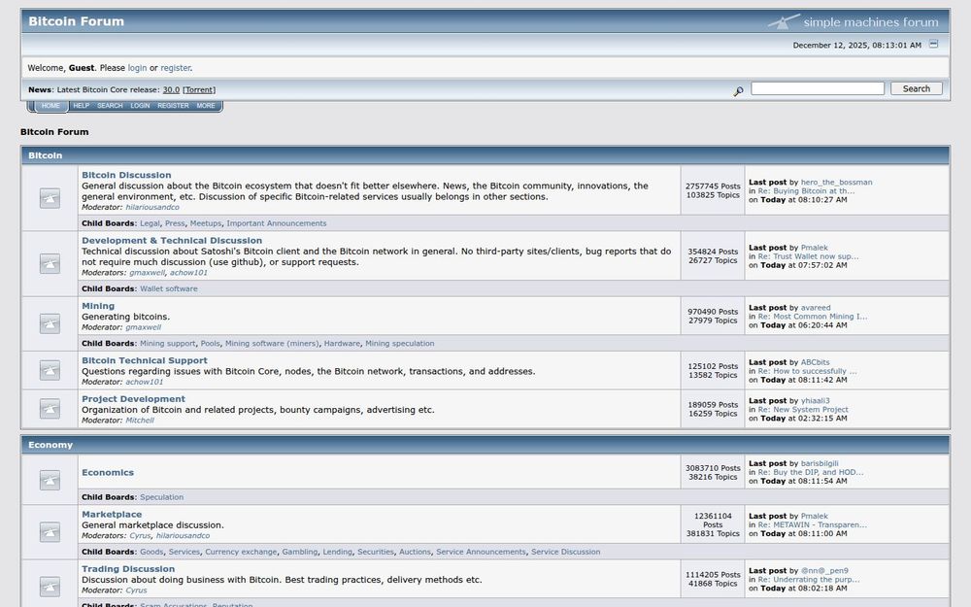Viewport: 971px width, 607px height.
Task: Click the Economy category header
Action: [x=50, y=446]
